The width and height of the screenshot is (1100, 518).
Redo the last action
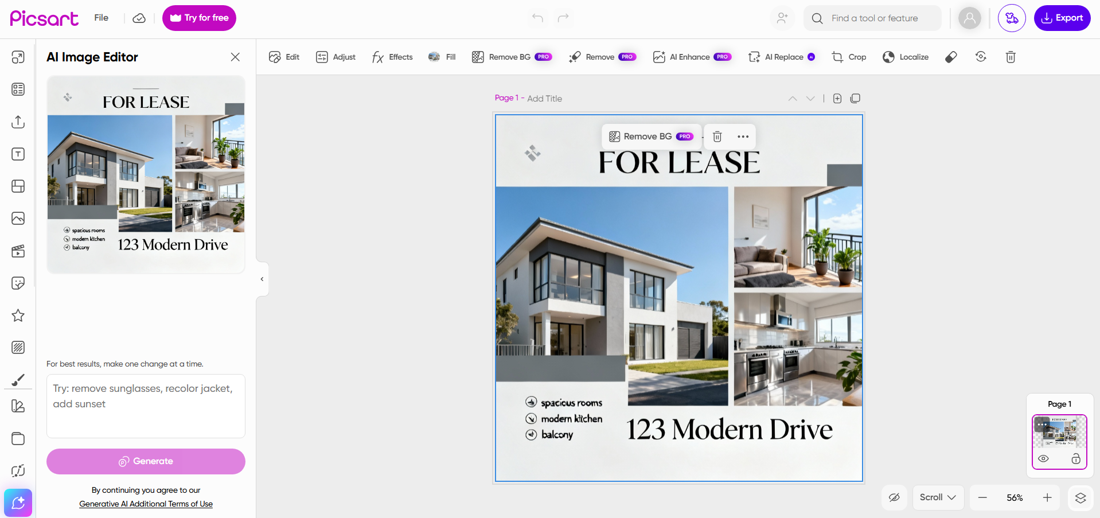tap(563, 18)
